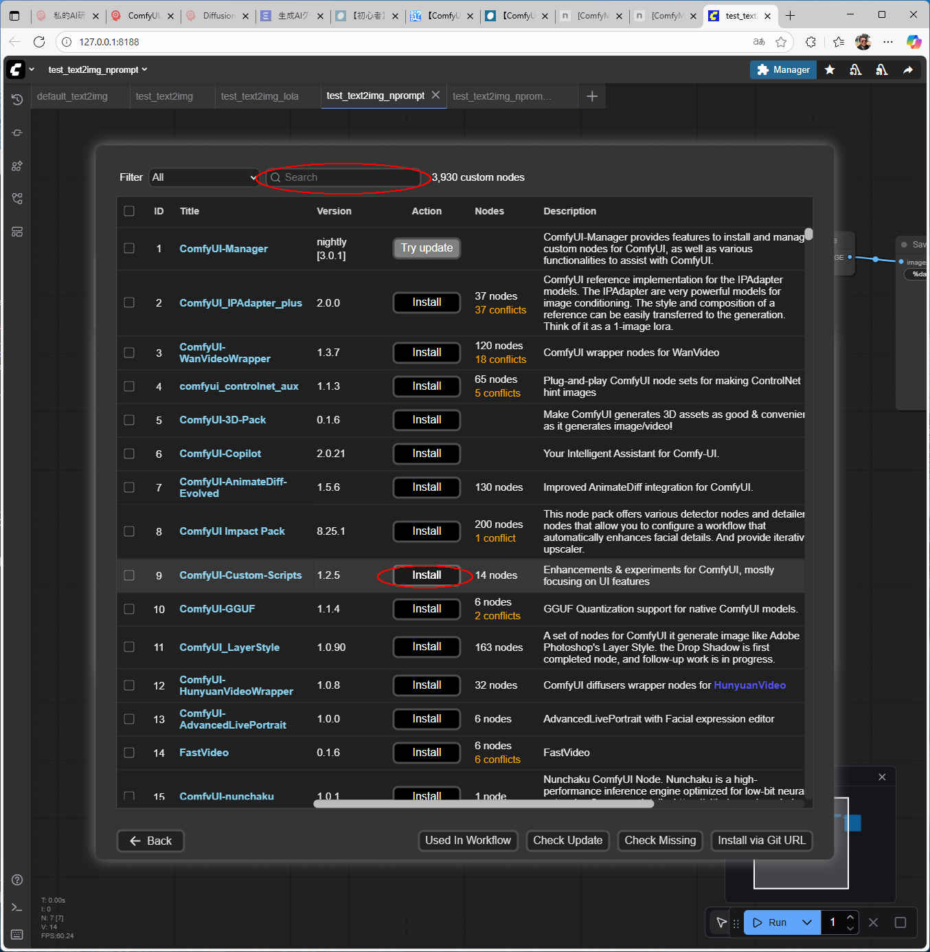Image resolution: width=930 pixels, height=952 pixels.
Task: Install ComfyUI-Custom-Scripts
Action: coord(427,575)
